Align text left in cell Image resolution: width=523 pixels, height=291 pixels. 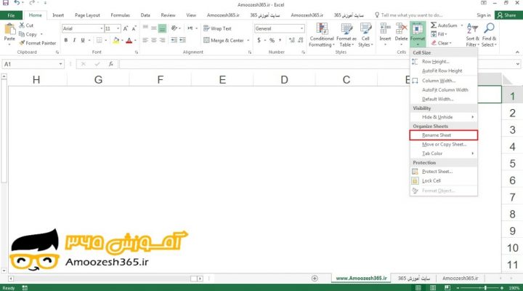[145, 41]
